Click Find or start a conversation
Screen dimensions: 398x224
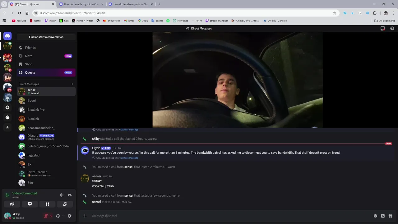[x=46, y=37]
